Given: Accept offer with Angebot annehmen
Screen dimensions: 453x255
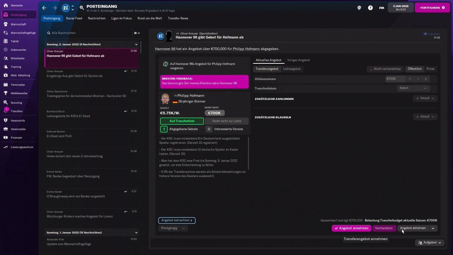Looking at the screenshot, I should 351,228.
